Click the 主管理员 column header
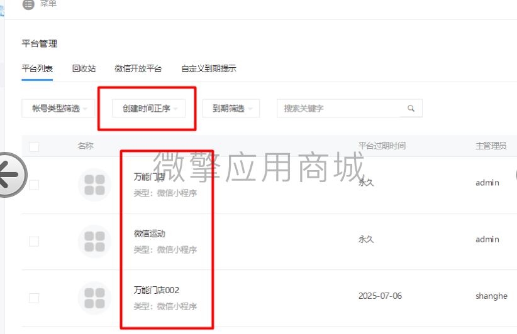 click(x=491, y=146)
